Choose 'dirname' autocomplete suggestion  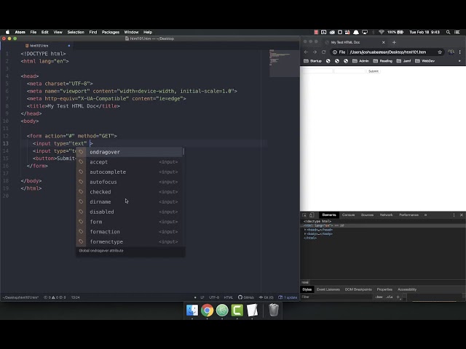[x=130, y=202]
